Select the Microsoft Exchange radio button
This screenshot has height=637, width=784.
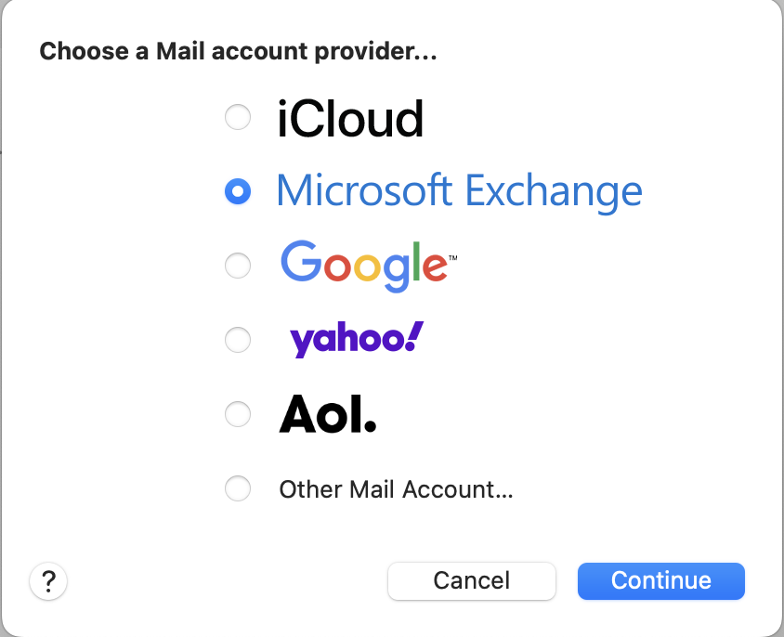pyautogui.click(x=238, y=191)
